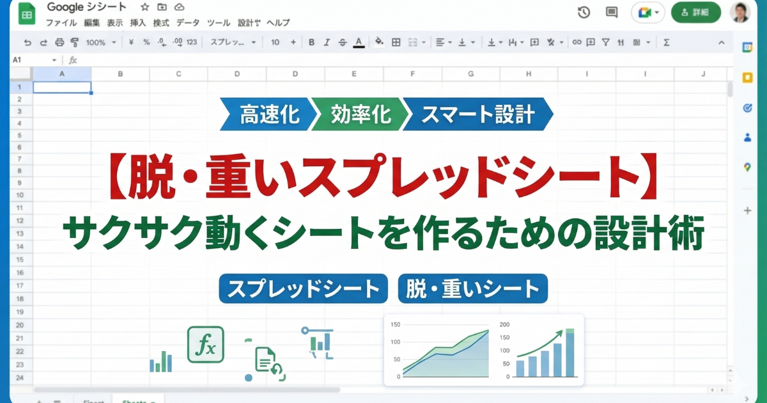Select the paint format roller icon
This screenshot has width=767, height=403.
pos(74,42)
